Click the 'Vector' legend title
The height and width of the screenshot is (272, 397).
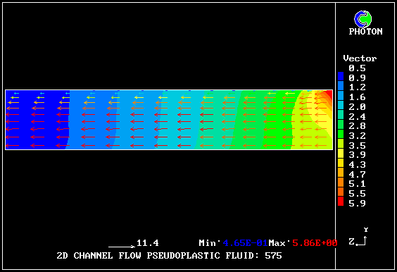(360, 58)
